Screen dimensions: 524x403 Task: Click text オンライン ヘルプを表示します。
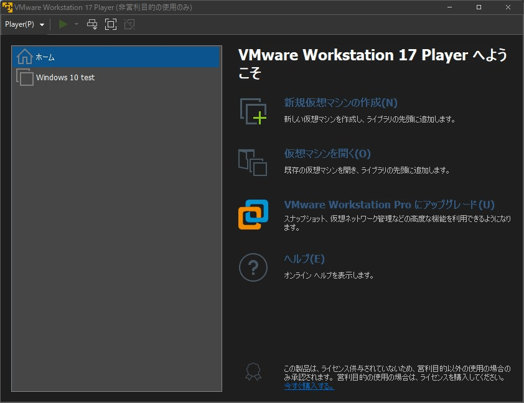(329, 276)
